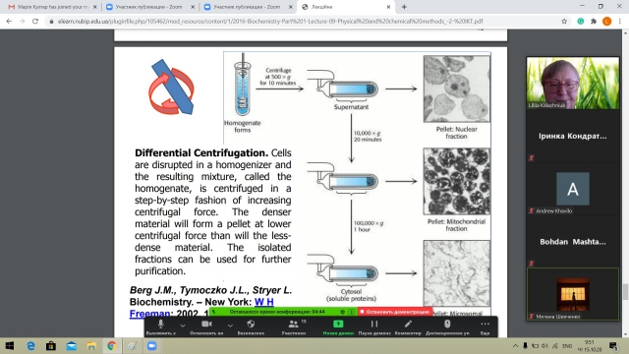Select Милана Шевченко participant tile
This screenshot has width=629, height=354.
coord(573,294)
